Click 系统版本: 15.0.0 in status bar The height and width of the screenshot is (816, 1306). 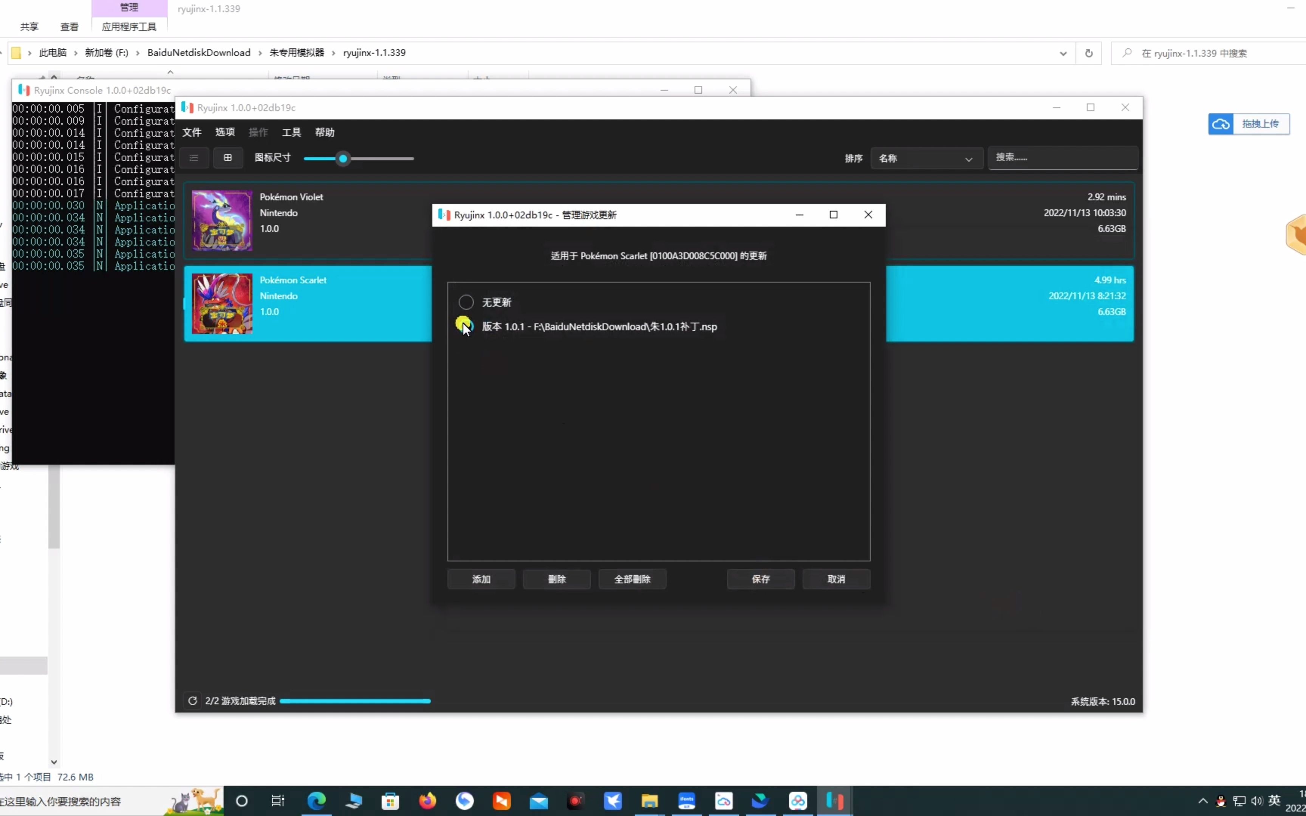pos(1103,702)
